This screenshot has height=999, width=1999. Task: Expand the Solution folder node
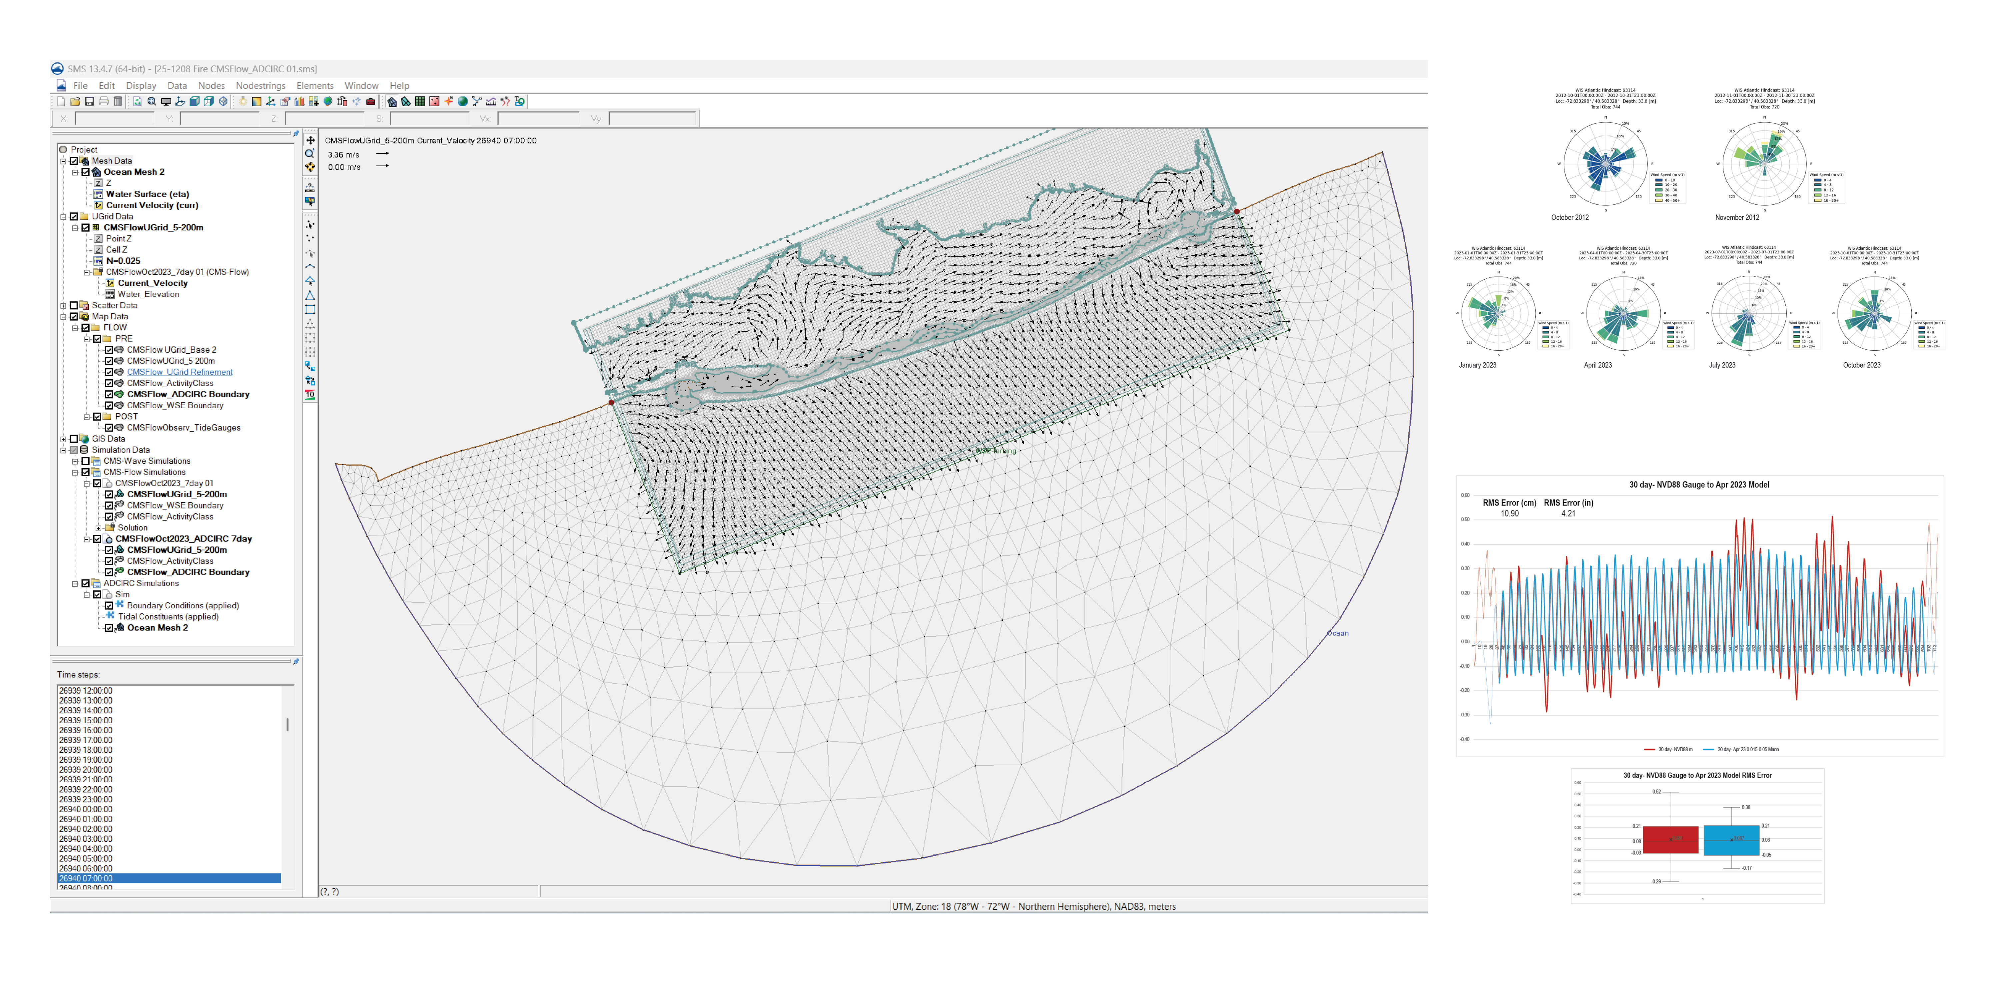click(x=99, y=528)
